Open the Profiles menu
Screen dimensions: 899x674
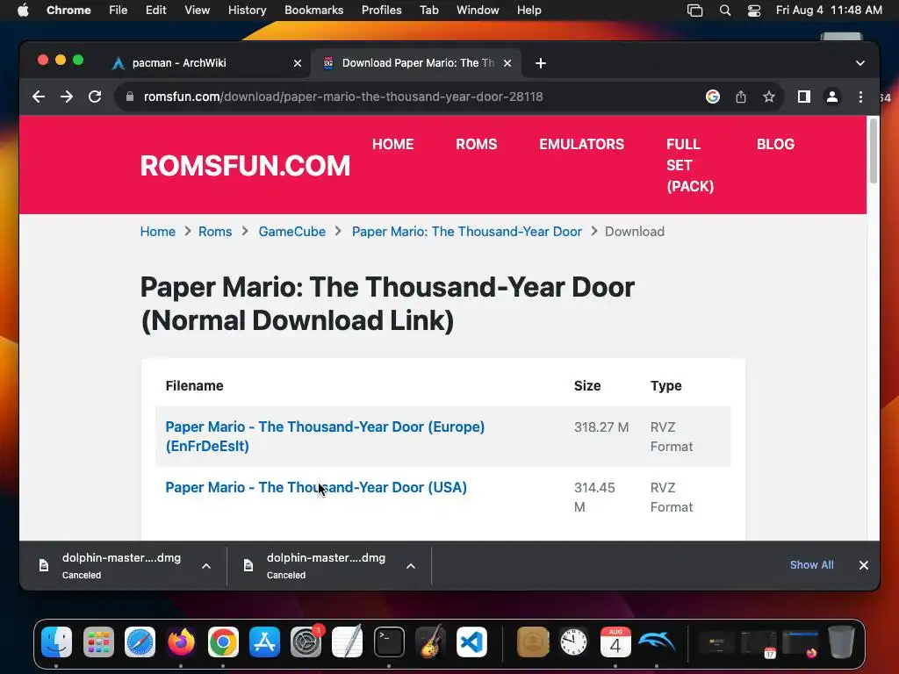click(x=381, y=11)
